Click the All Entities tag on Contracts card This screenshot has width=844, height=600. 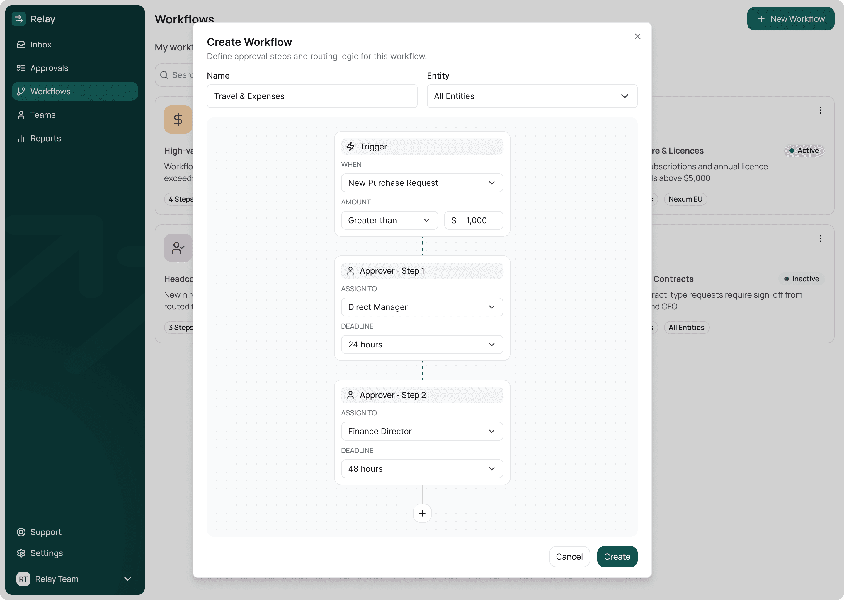[x=686, y=327]
